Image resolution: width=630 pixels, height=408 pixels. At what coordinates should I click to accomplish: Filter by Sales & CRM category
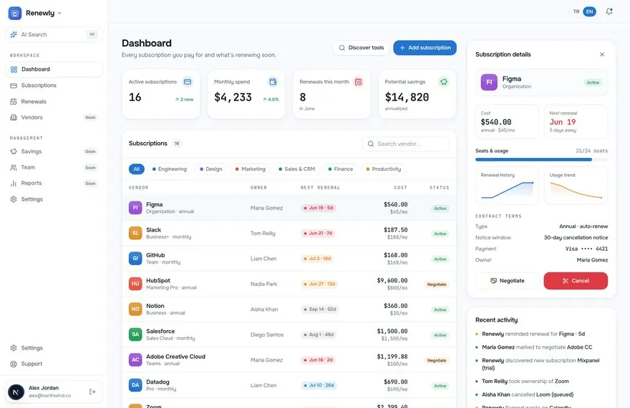pos(297,169)
